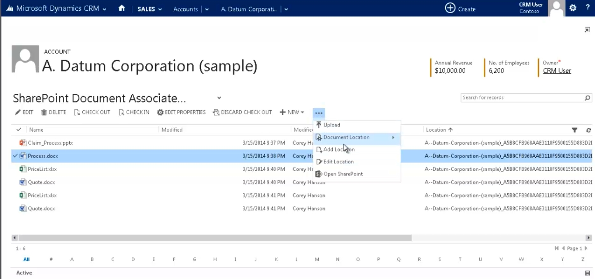Click the Delete trash button
Screen dimensions: 595x279
54,112
